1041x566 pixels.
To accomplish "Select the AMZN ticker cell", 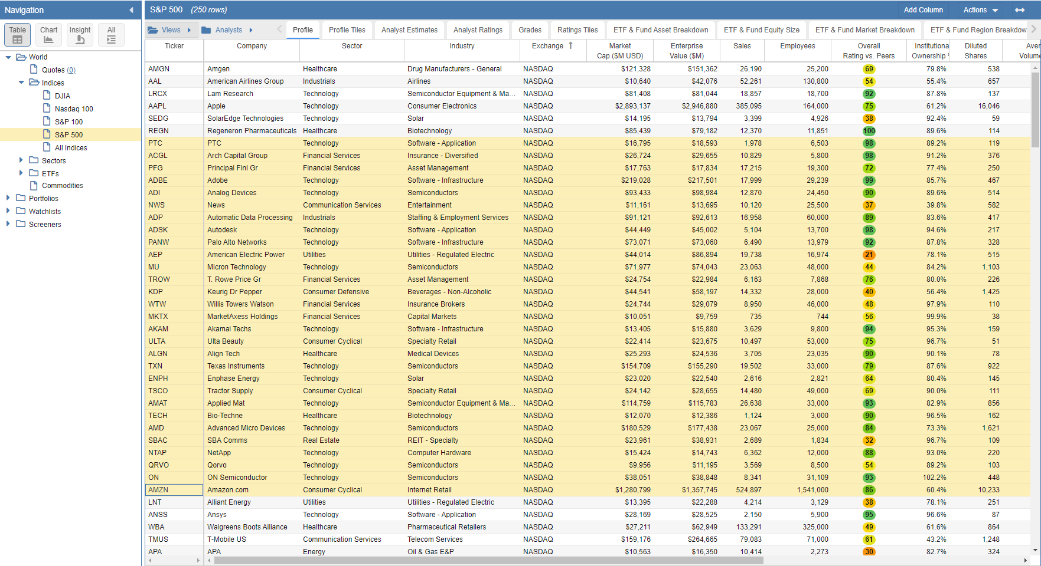I will pyautogui.click(x=174, y=490).
